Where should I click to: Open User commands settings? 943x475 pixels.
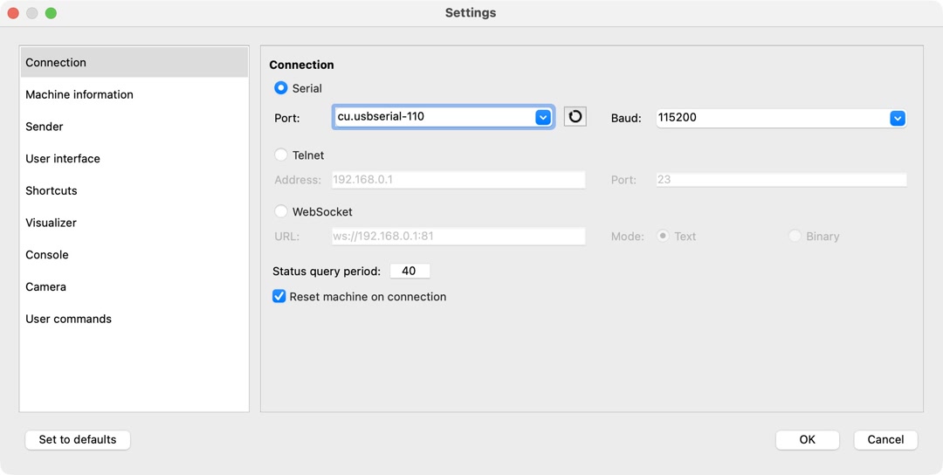pos(69,319)
